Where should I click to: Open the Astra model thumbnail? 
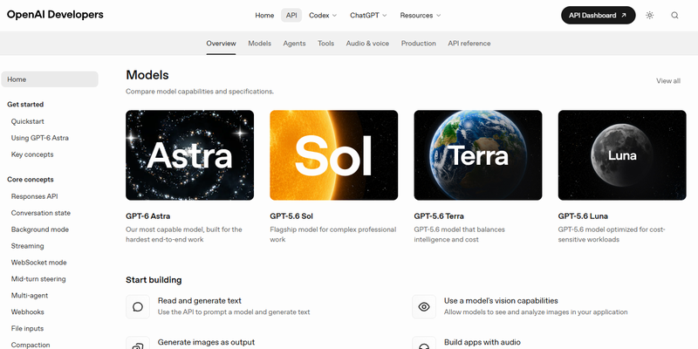coord(189,155)
